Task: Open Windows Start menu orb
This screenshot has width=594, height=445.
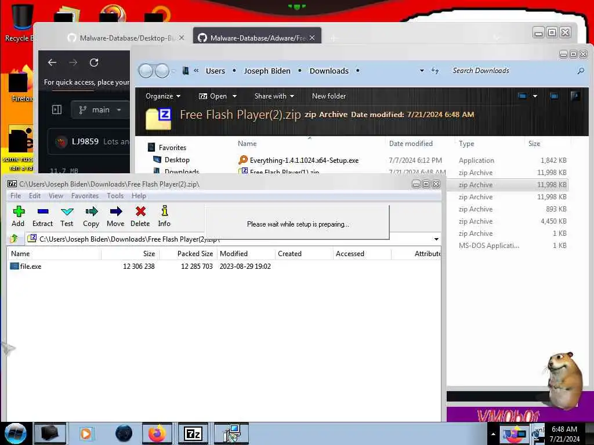Action: click(x=15, y=433)
